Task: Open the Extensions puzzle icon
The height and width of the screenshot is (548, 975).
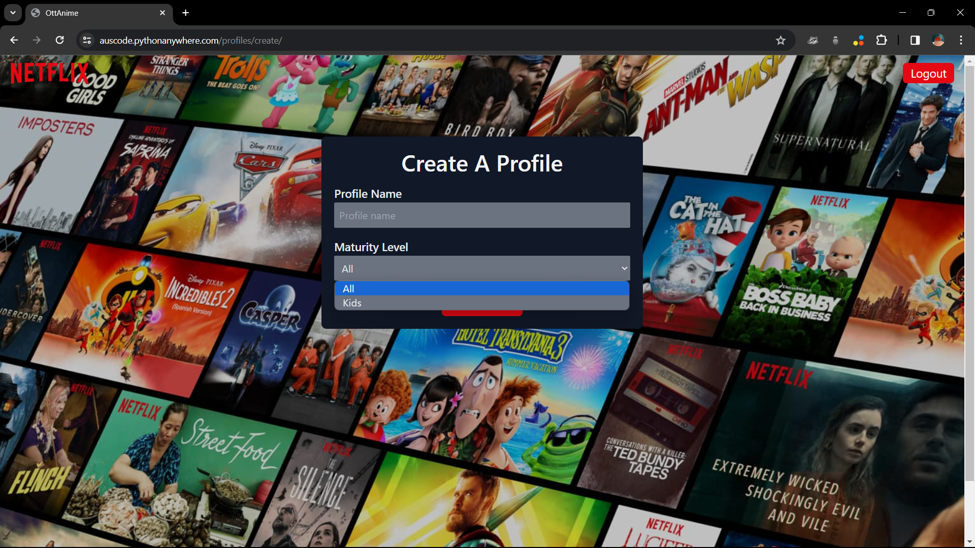Action: tap(882, 40)
